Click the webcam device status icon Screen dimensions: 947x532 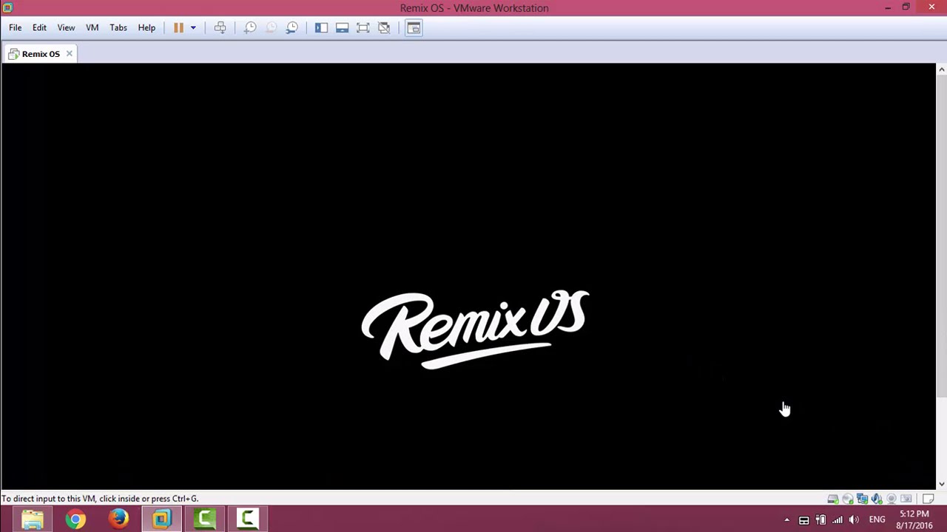point(892,499)
